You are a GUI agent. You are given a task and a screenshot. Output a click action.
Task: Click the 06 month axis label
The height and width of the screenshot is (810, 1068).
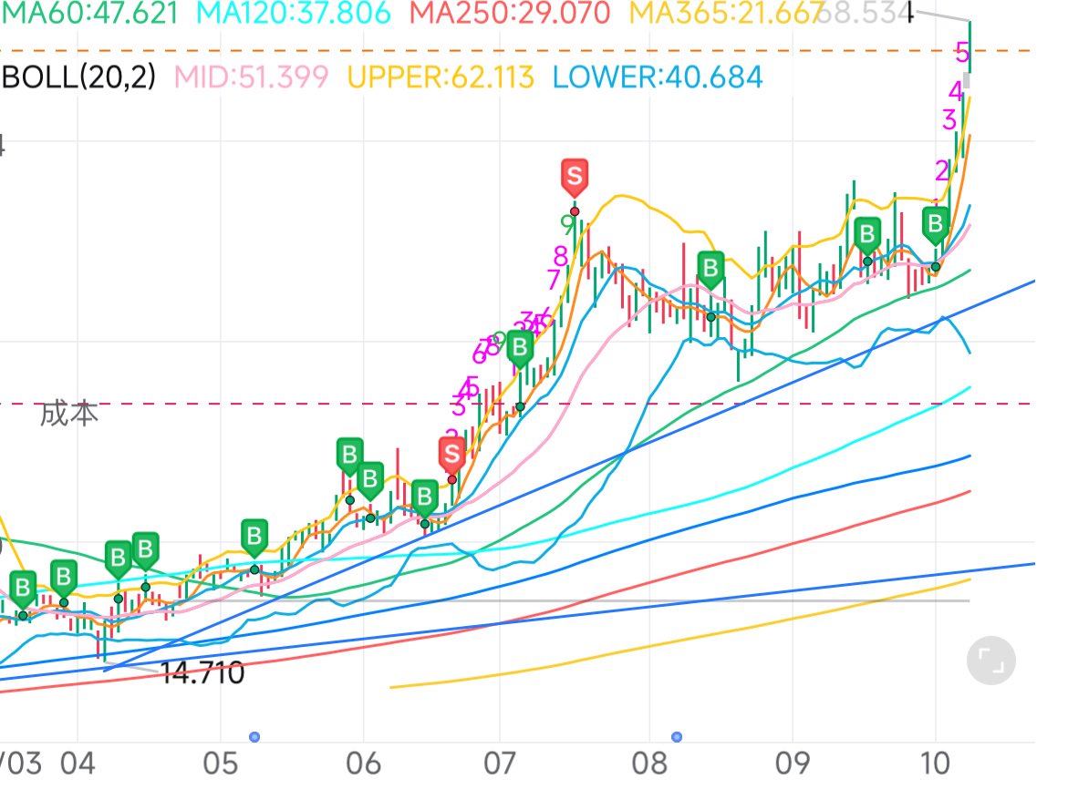[363, 764]
